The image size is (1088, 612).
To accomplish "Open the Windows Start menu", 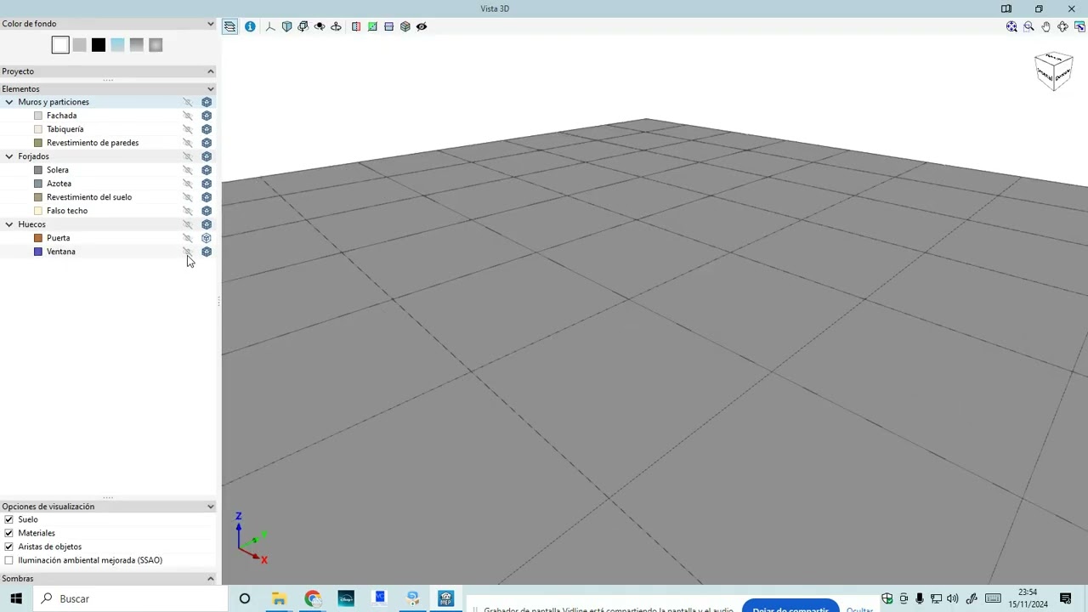I will pyautogui.click(x=16, y=598).
